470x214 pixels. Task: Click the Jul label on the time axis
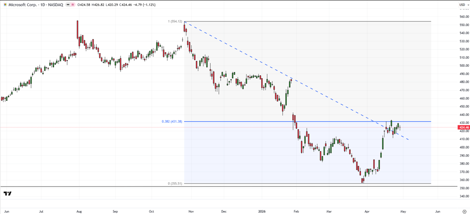42,211
